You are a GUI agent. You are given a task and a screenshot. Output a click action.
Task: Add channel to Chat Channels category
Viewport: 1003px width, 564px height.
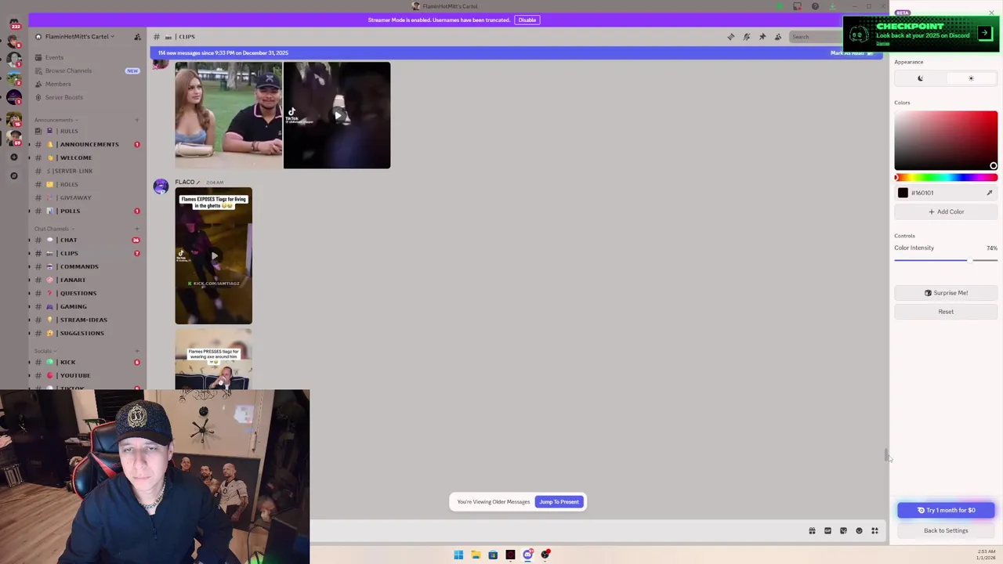click(137, 229)
